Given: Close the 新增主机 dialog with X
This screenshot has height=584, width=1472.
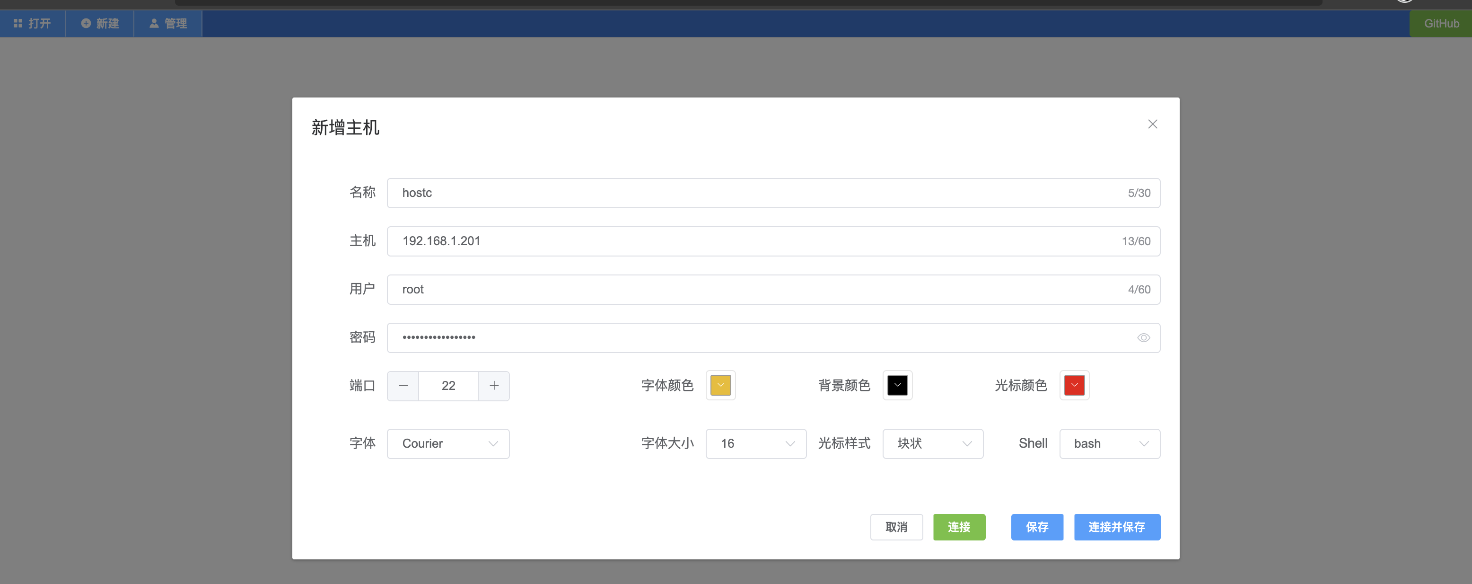Looking at the screenshot, I should [1152, 124].
